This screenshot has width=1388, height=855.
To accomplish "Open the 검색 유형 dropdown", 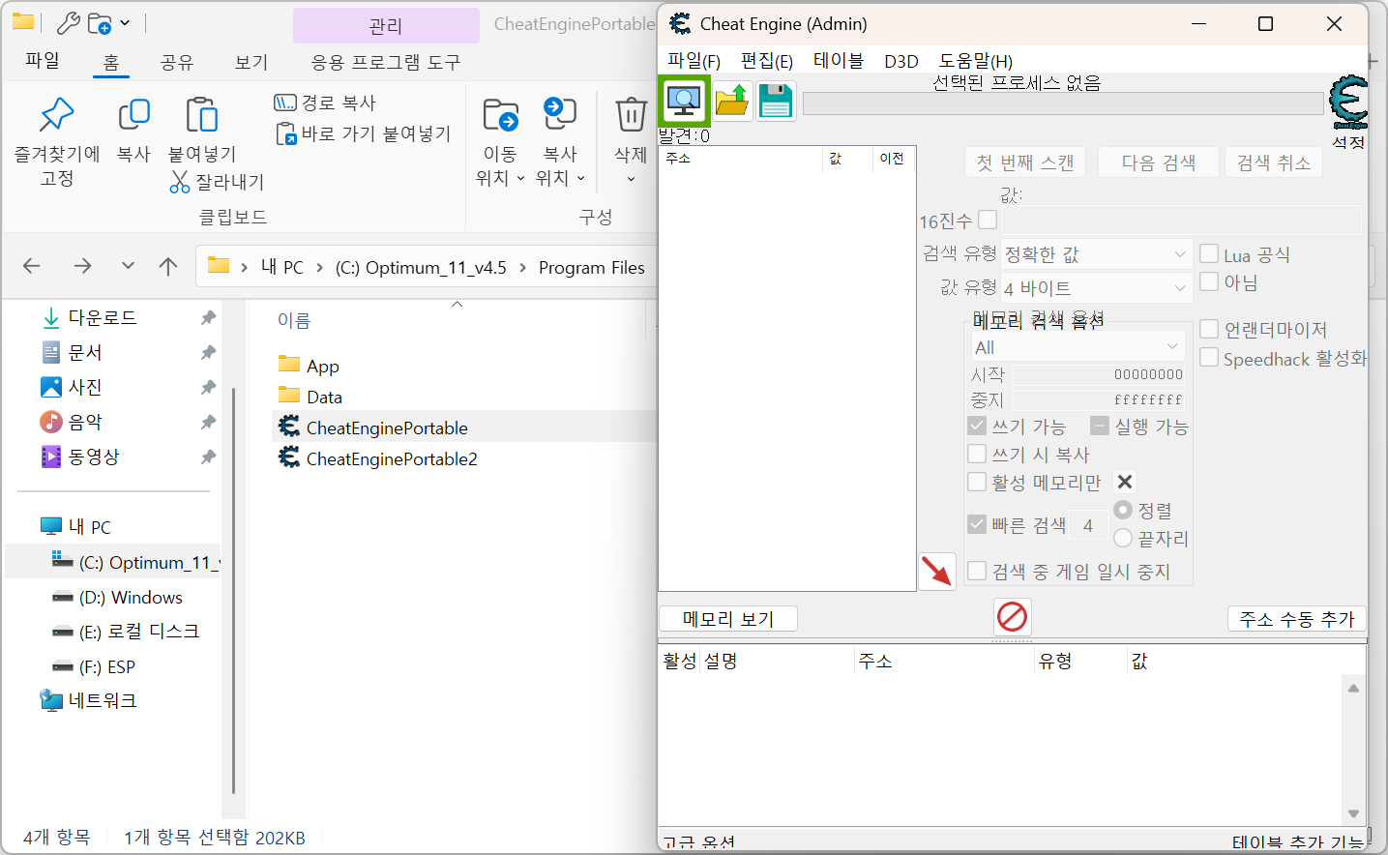I will tap(1097, 254).
